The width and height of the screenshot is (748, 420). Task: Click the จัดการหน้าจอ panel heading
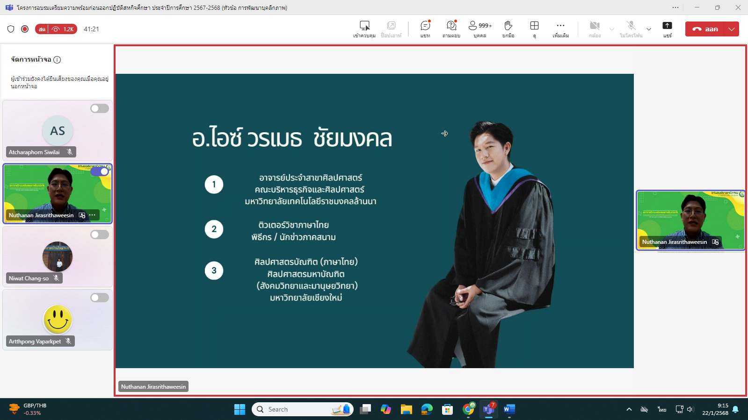(x=31, y=59)
